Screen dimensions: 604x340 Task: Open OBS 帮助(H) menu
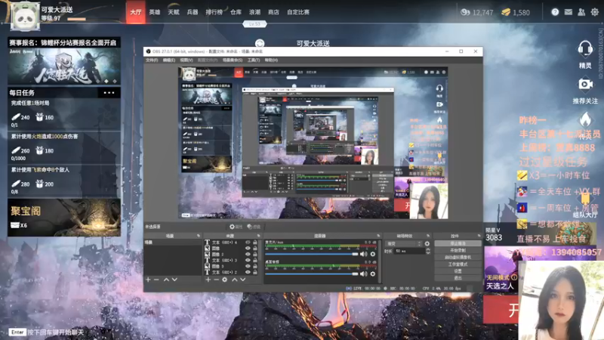tap(271, 60)
